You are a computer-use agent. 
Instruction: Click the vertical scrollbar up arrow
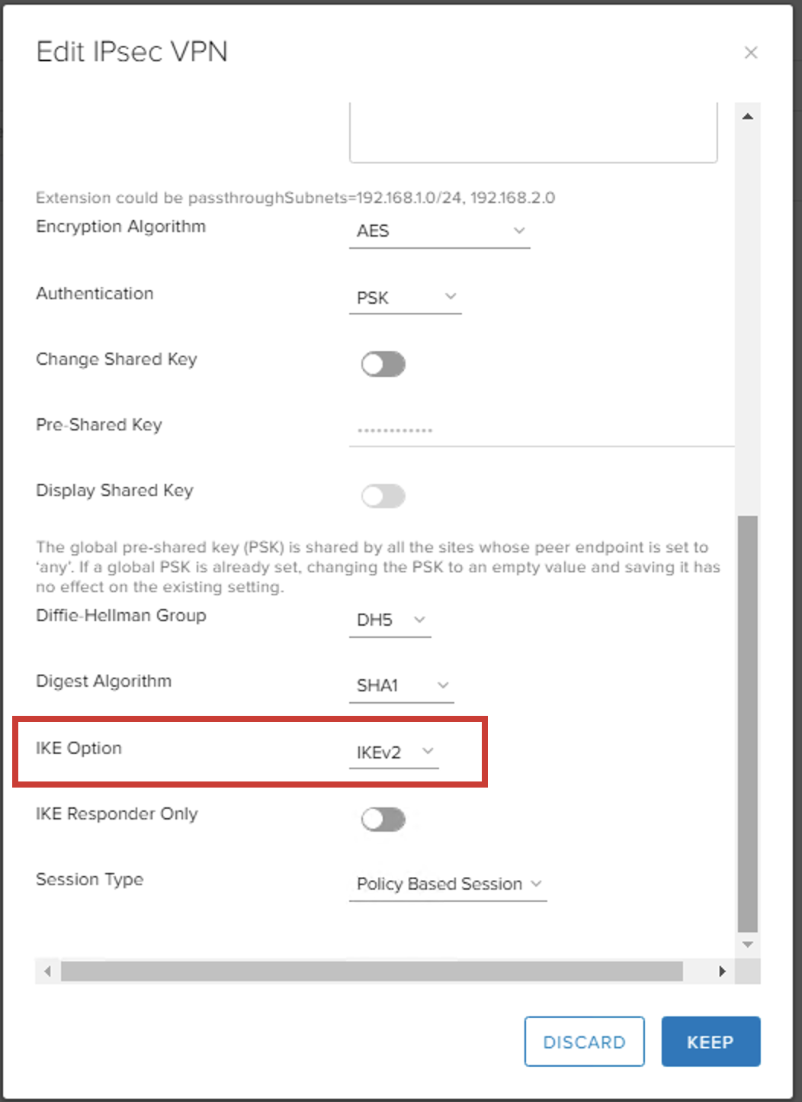(748, 117)
